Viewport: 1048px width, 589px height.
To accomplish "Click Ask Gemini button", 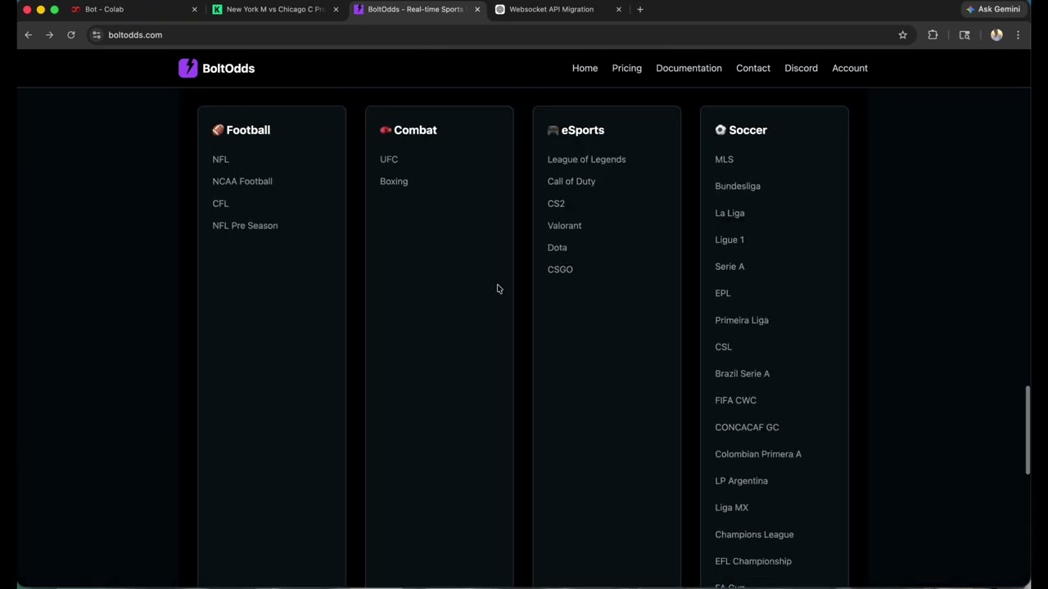I will coord(992,9).
